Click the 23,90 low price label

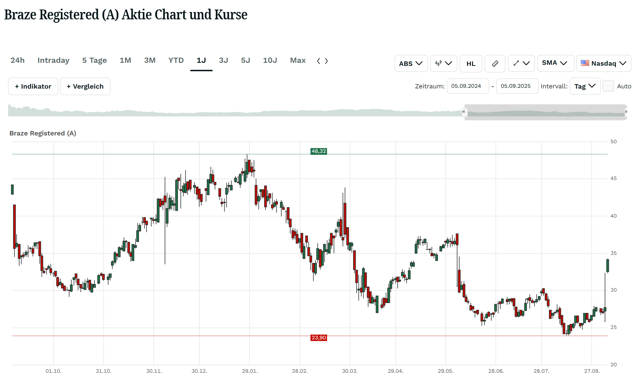[319, 338]
